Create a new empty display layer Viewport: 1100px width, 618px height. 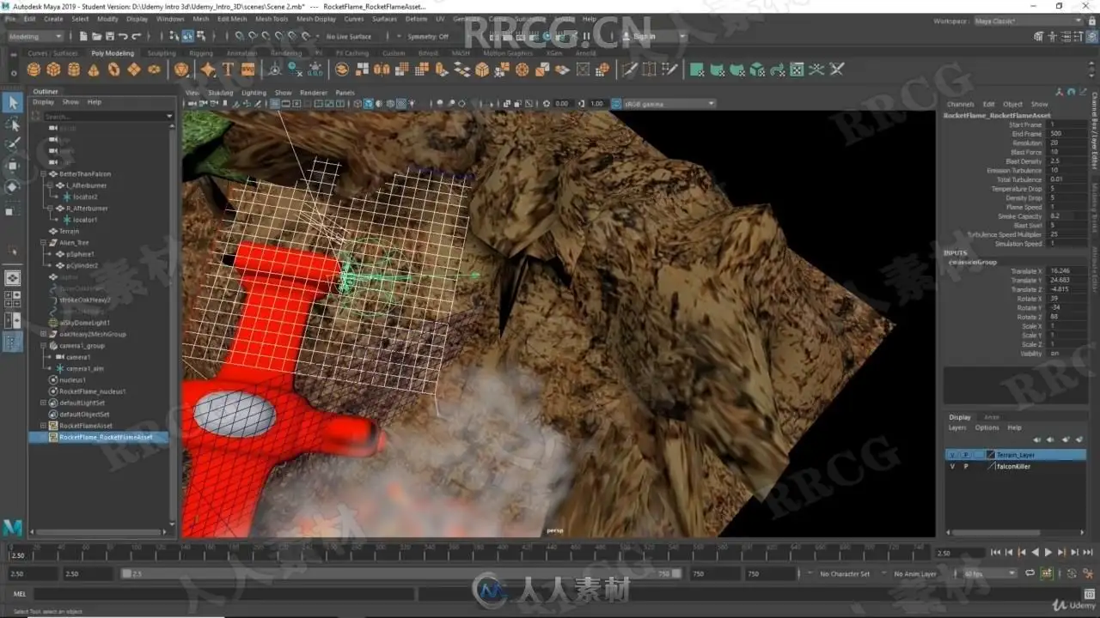coord(1065,439)
